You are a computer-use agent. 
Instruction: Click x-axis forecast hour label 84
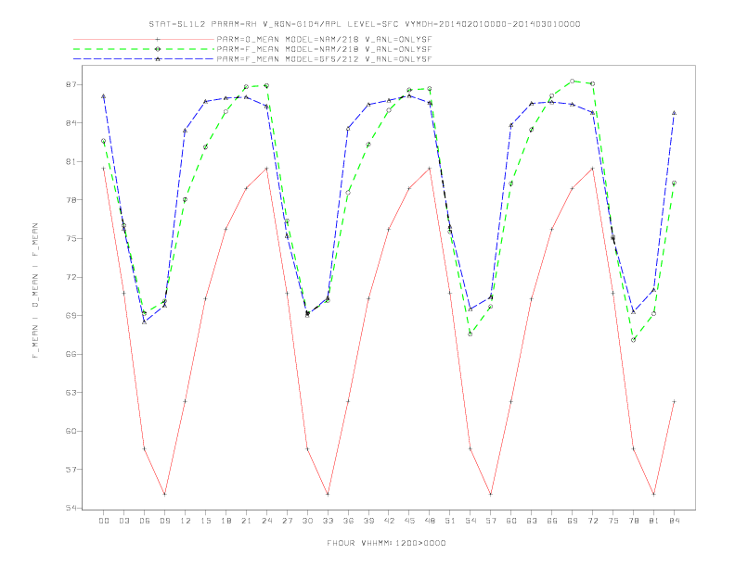click(x=674, y=521)
